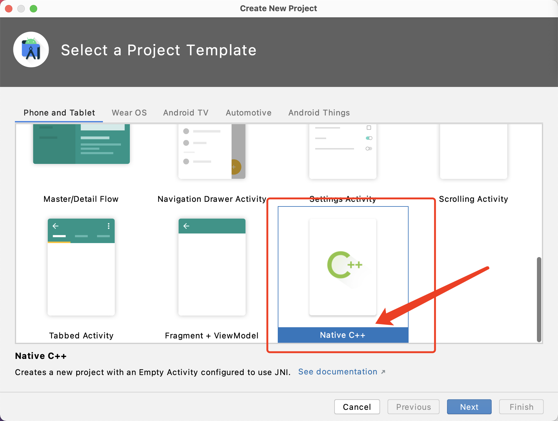Viewport: 558px width, 421px height.
Task: Pick the Scrolling Activity template preview
Action: tap(474, 152)
